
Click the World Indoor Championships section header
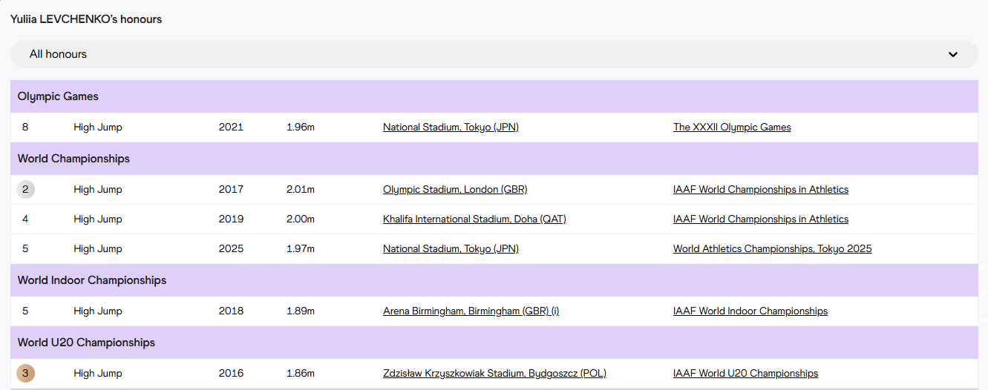click(x=92, y=280)
